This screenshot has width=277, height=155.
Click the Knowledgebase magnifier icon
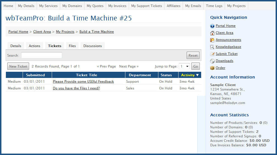(212, 47)
